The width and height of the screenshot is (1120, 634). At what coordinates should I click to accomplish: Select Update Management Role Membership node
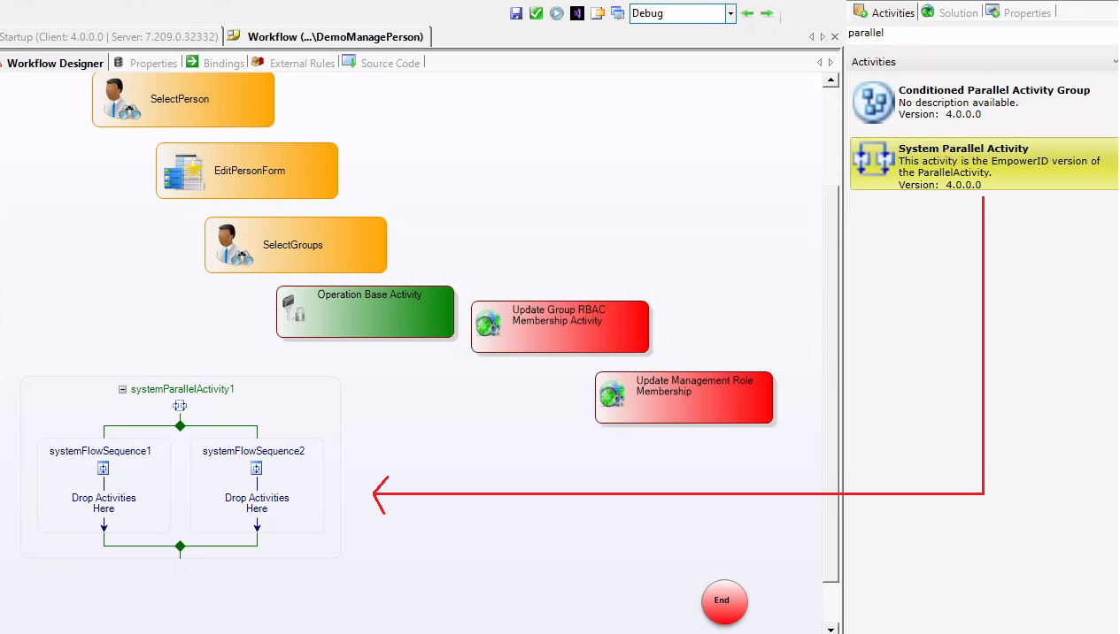(x=684, y=397)
